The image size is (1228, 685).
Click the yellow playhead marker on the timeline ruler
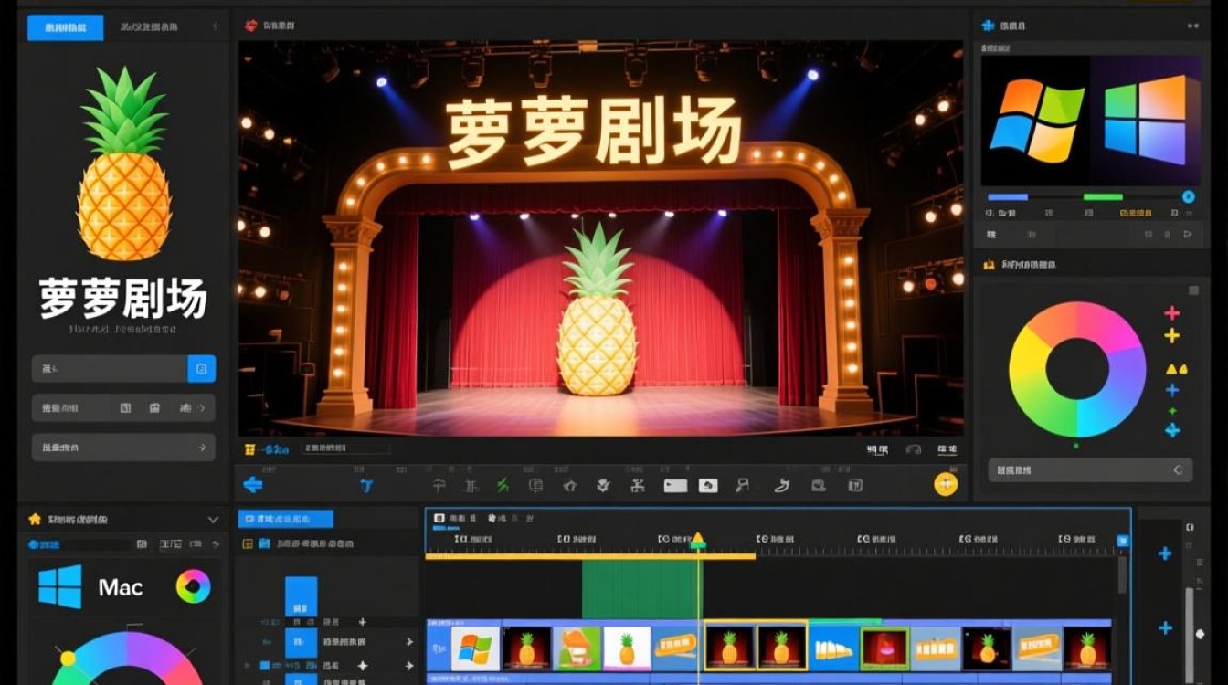[x=698, y=540]
